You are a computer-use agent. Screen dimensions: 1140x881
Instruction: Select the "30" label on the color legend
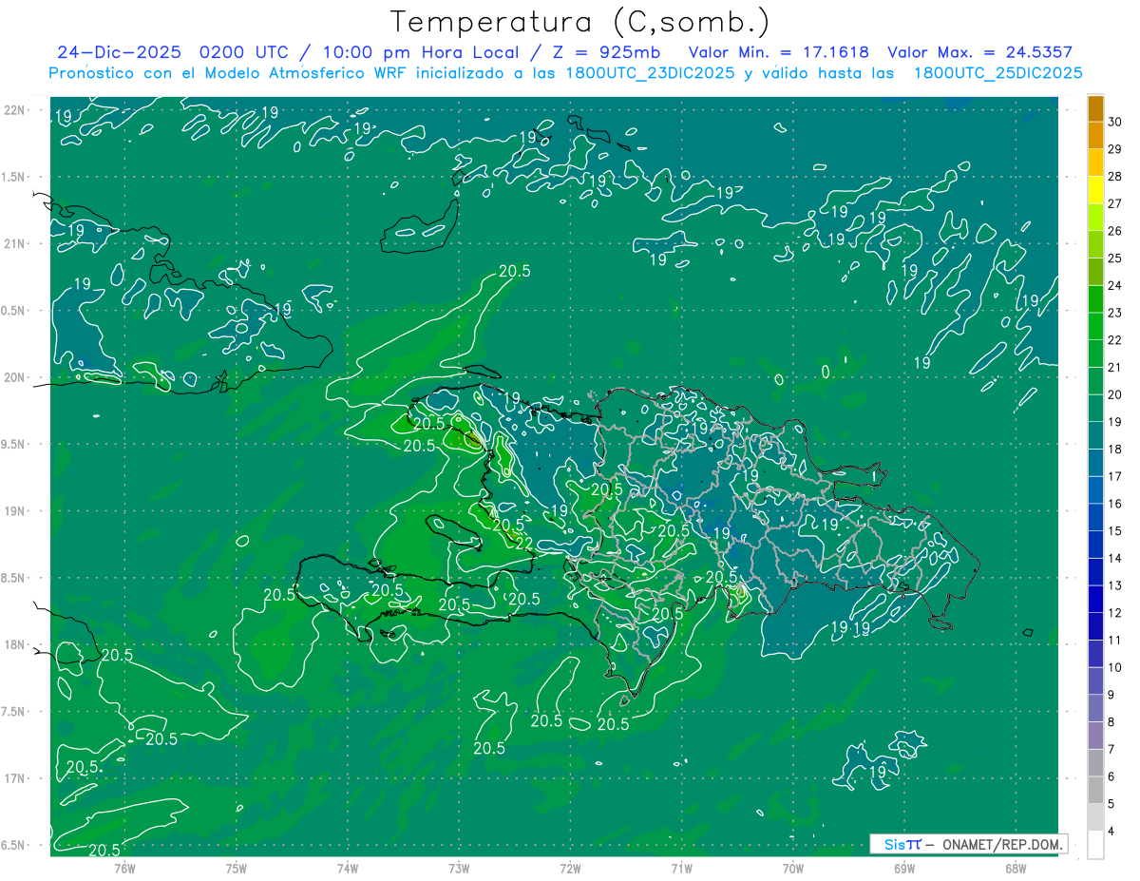coord(1114,122)
